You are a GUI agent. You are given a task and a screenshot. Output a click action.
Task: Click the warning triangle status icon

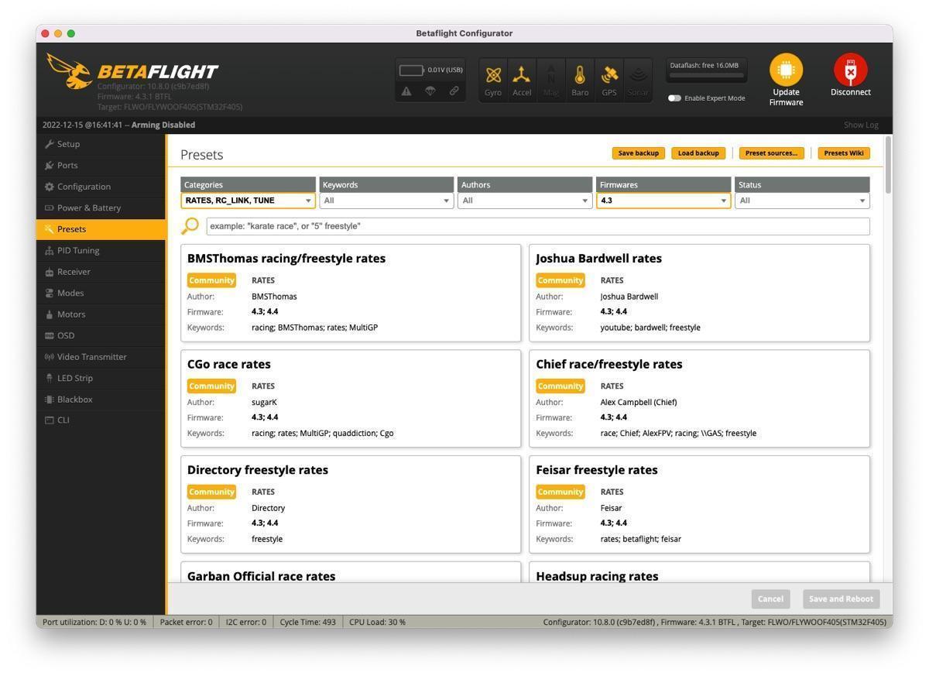click(406, 91)
